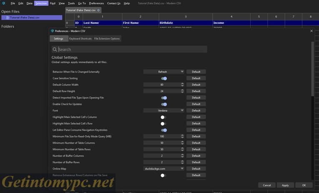The height and width of the screenshot is (193, 319).
Task: Switch to File Extension Options tab
Action: pyautogui.click(x=107, y=39)
